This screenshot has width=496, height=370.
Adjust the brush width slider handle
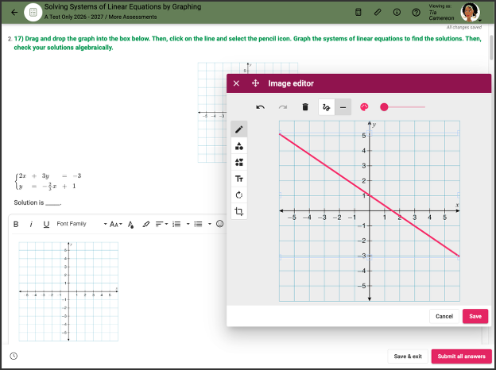point(384,107)
